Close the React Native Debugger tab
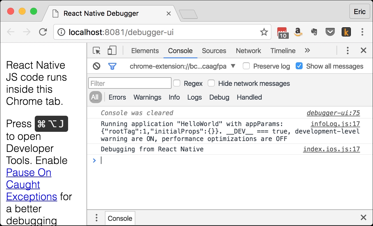Viewport: 373px width, 226px height. pos(169,13)
